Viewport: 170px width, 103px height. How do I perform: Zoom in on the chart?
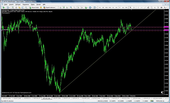(71, 8)
